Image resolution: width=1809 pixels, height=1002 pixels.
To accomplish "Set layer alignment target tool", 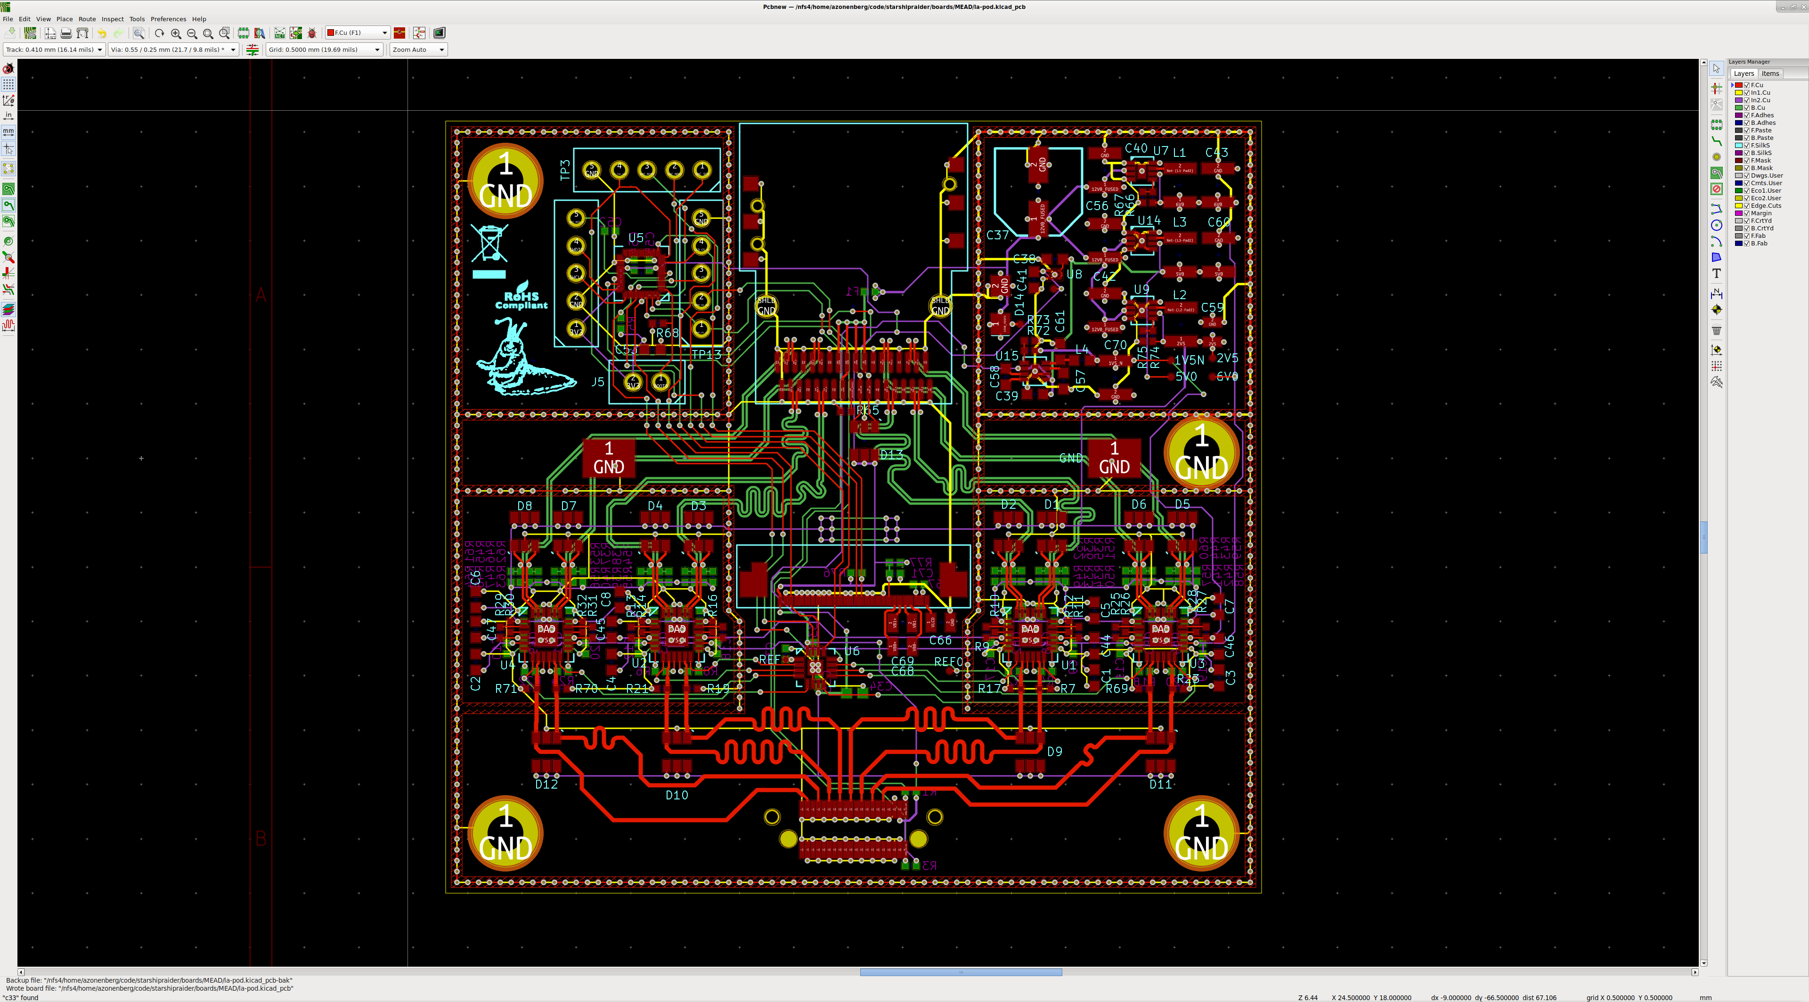I will (x=1716, y=310).
